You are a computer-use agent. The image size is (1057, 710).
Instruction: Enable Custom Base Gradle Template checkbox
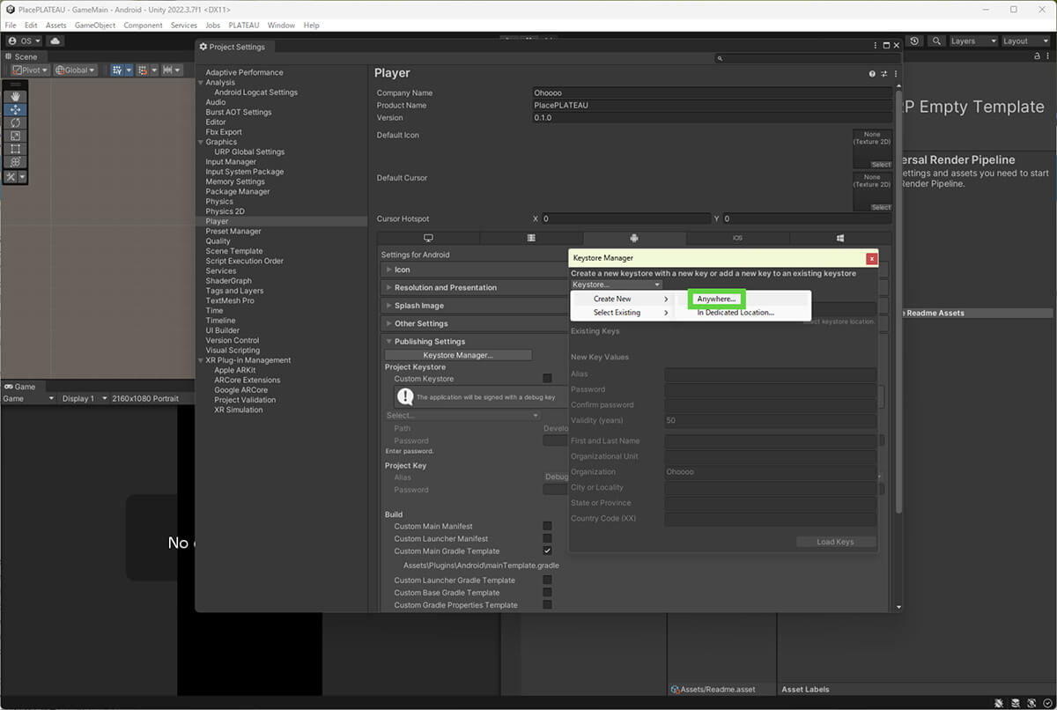(547, 592)
